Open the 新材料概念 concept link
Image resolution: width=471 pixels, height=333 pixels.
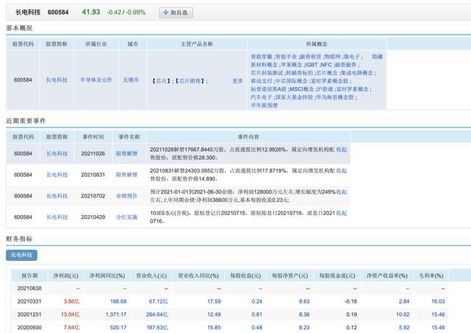[x=264, y=64]
